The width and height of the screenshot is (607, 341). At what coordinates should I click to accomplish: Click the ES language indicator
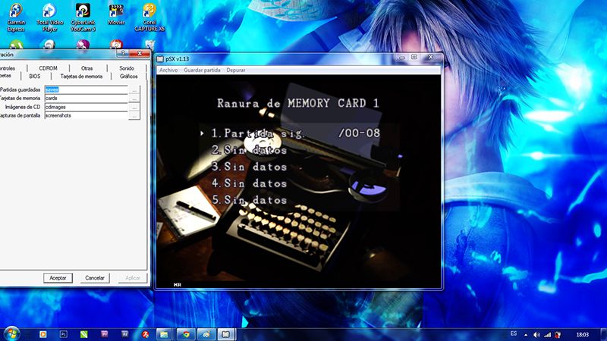(514, 333)
